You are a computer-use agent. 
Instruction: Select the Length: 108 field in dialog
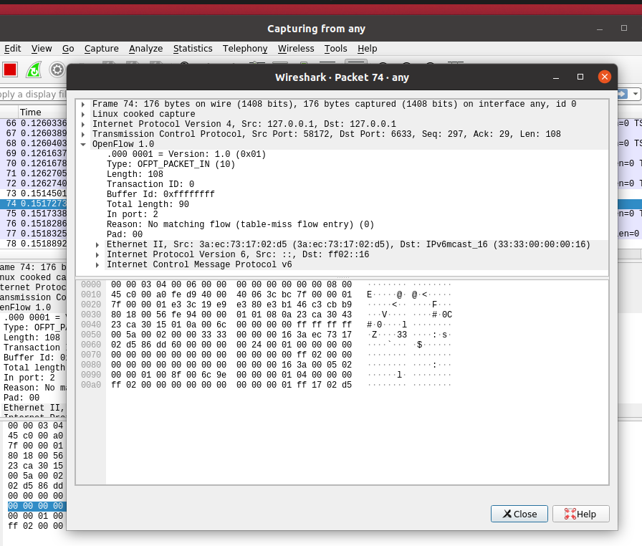pos(135,174)
